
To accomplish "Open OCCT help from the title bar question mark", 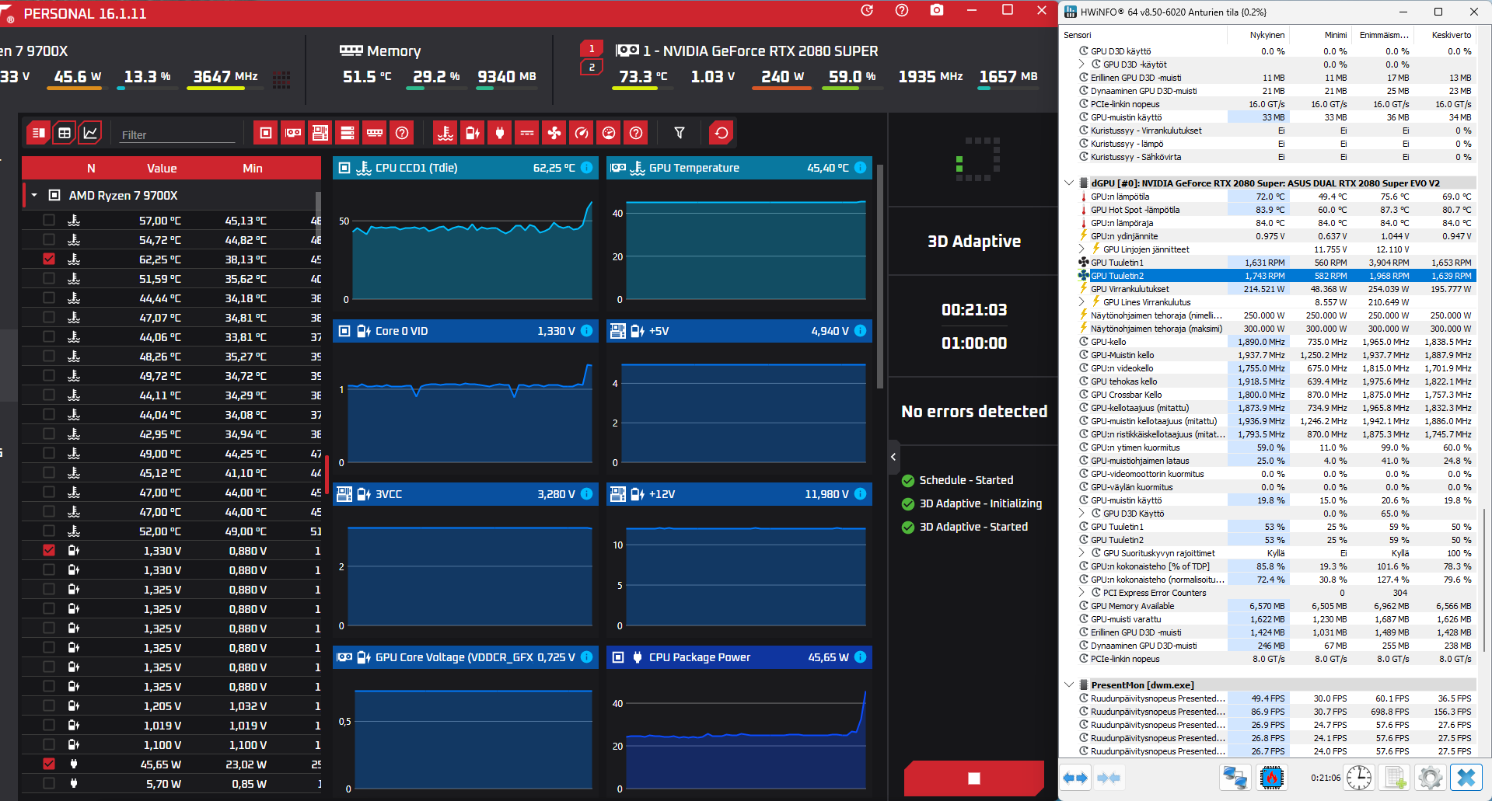I will tap(902, 10).
